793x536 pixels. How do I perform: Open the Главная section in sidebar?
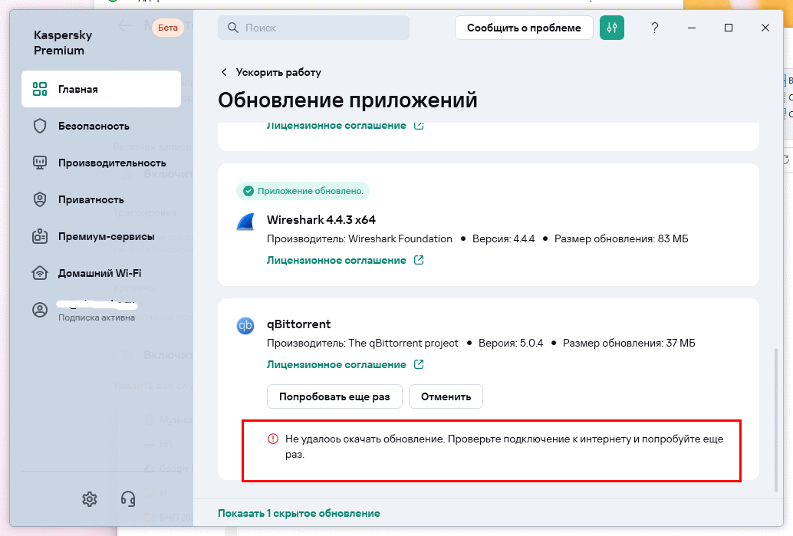pos(101,89)
